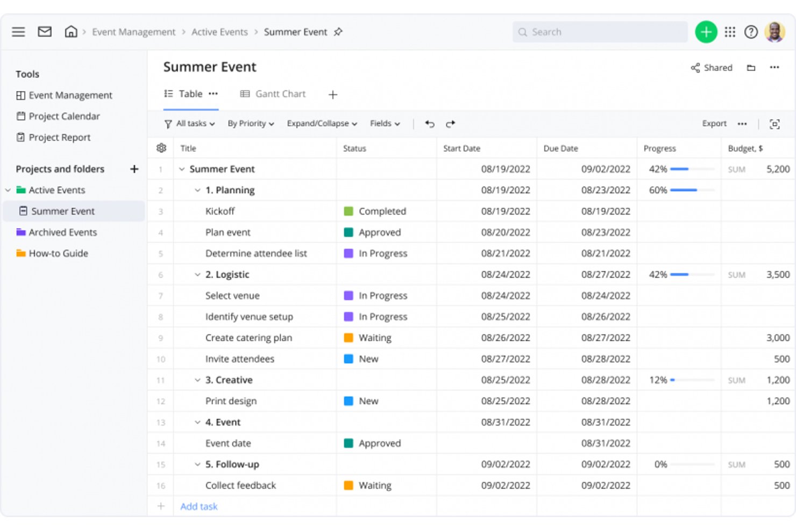
Task: Pin the Summer Event breadcrumb
Action: (x=338, y=32)
